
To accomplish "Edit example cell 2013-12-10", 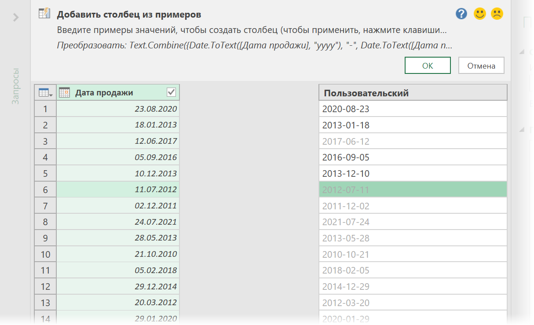I will tap(413, 174).
